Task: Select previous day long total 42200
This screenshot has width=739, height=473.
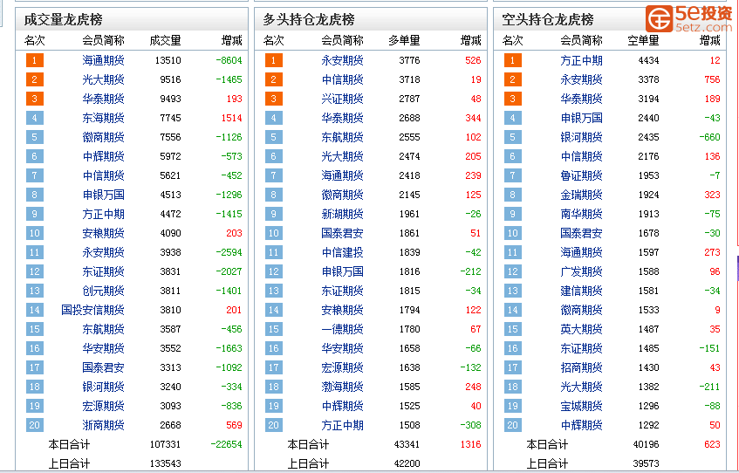Action: 407,463
